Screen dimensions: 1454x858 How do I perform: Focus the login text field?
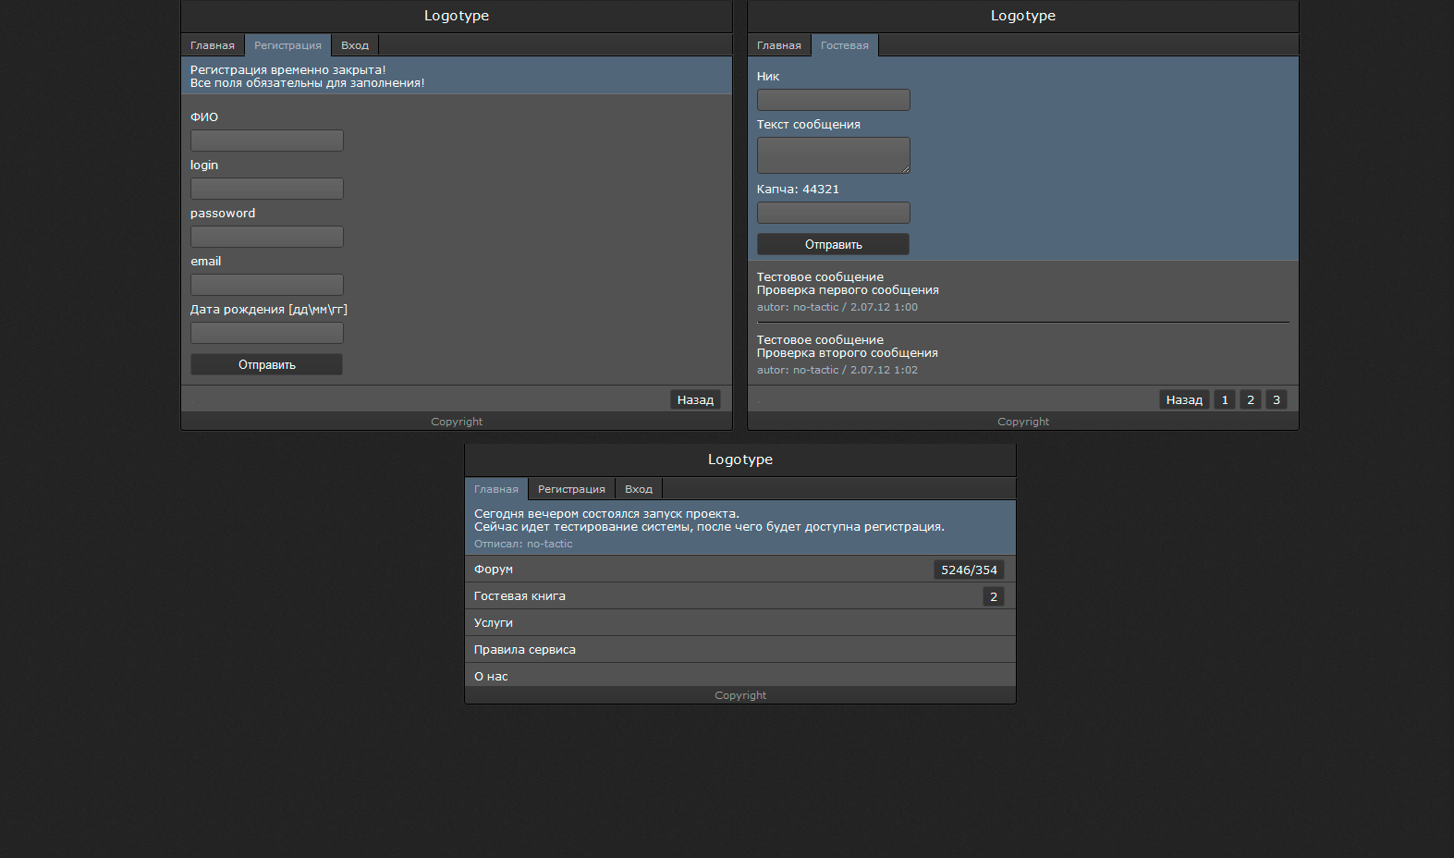point(267,189)
